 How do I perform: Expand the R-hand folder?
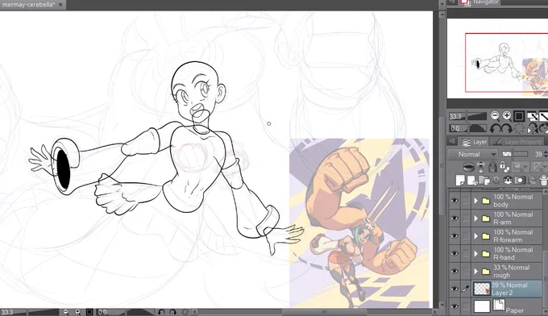tap(476, 253)
